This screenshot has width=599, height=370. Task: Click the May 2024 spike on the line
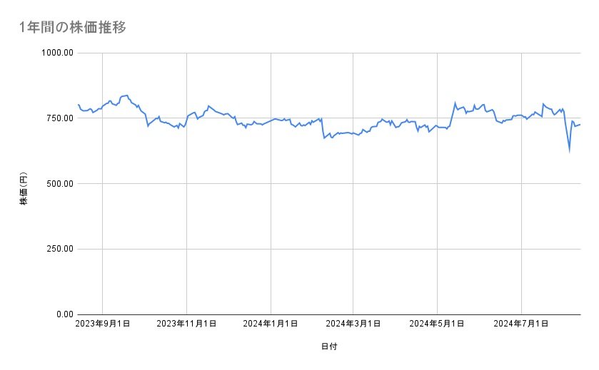455,103
